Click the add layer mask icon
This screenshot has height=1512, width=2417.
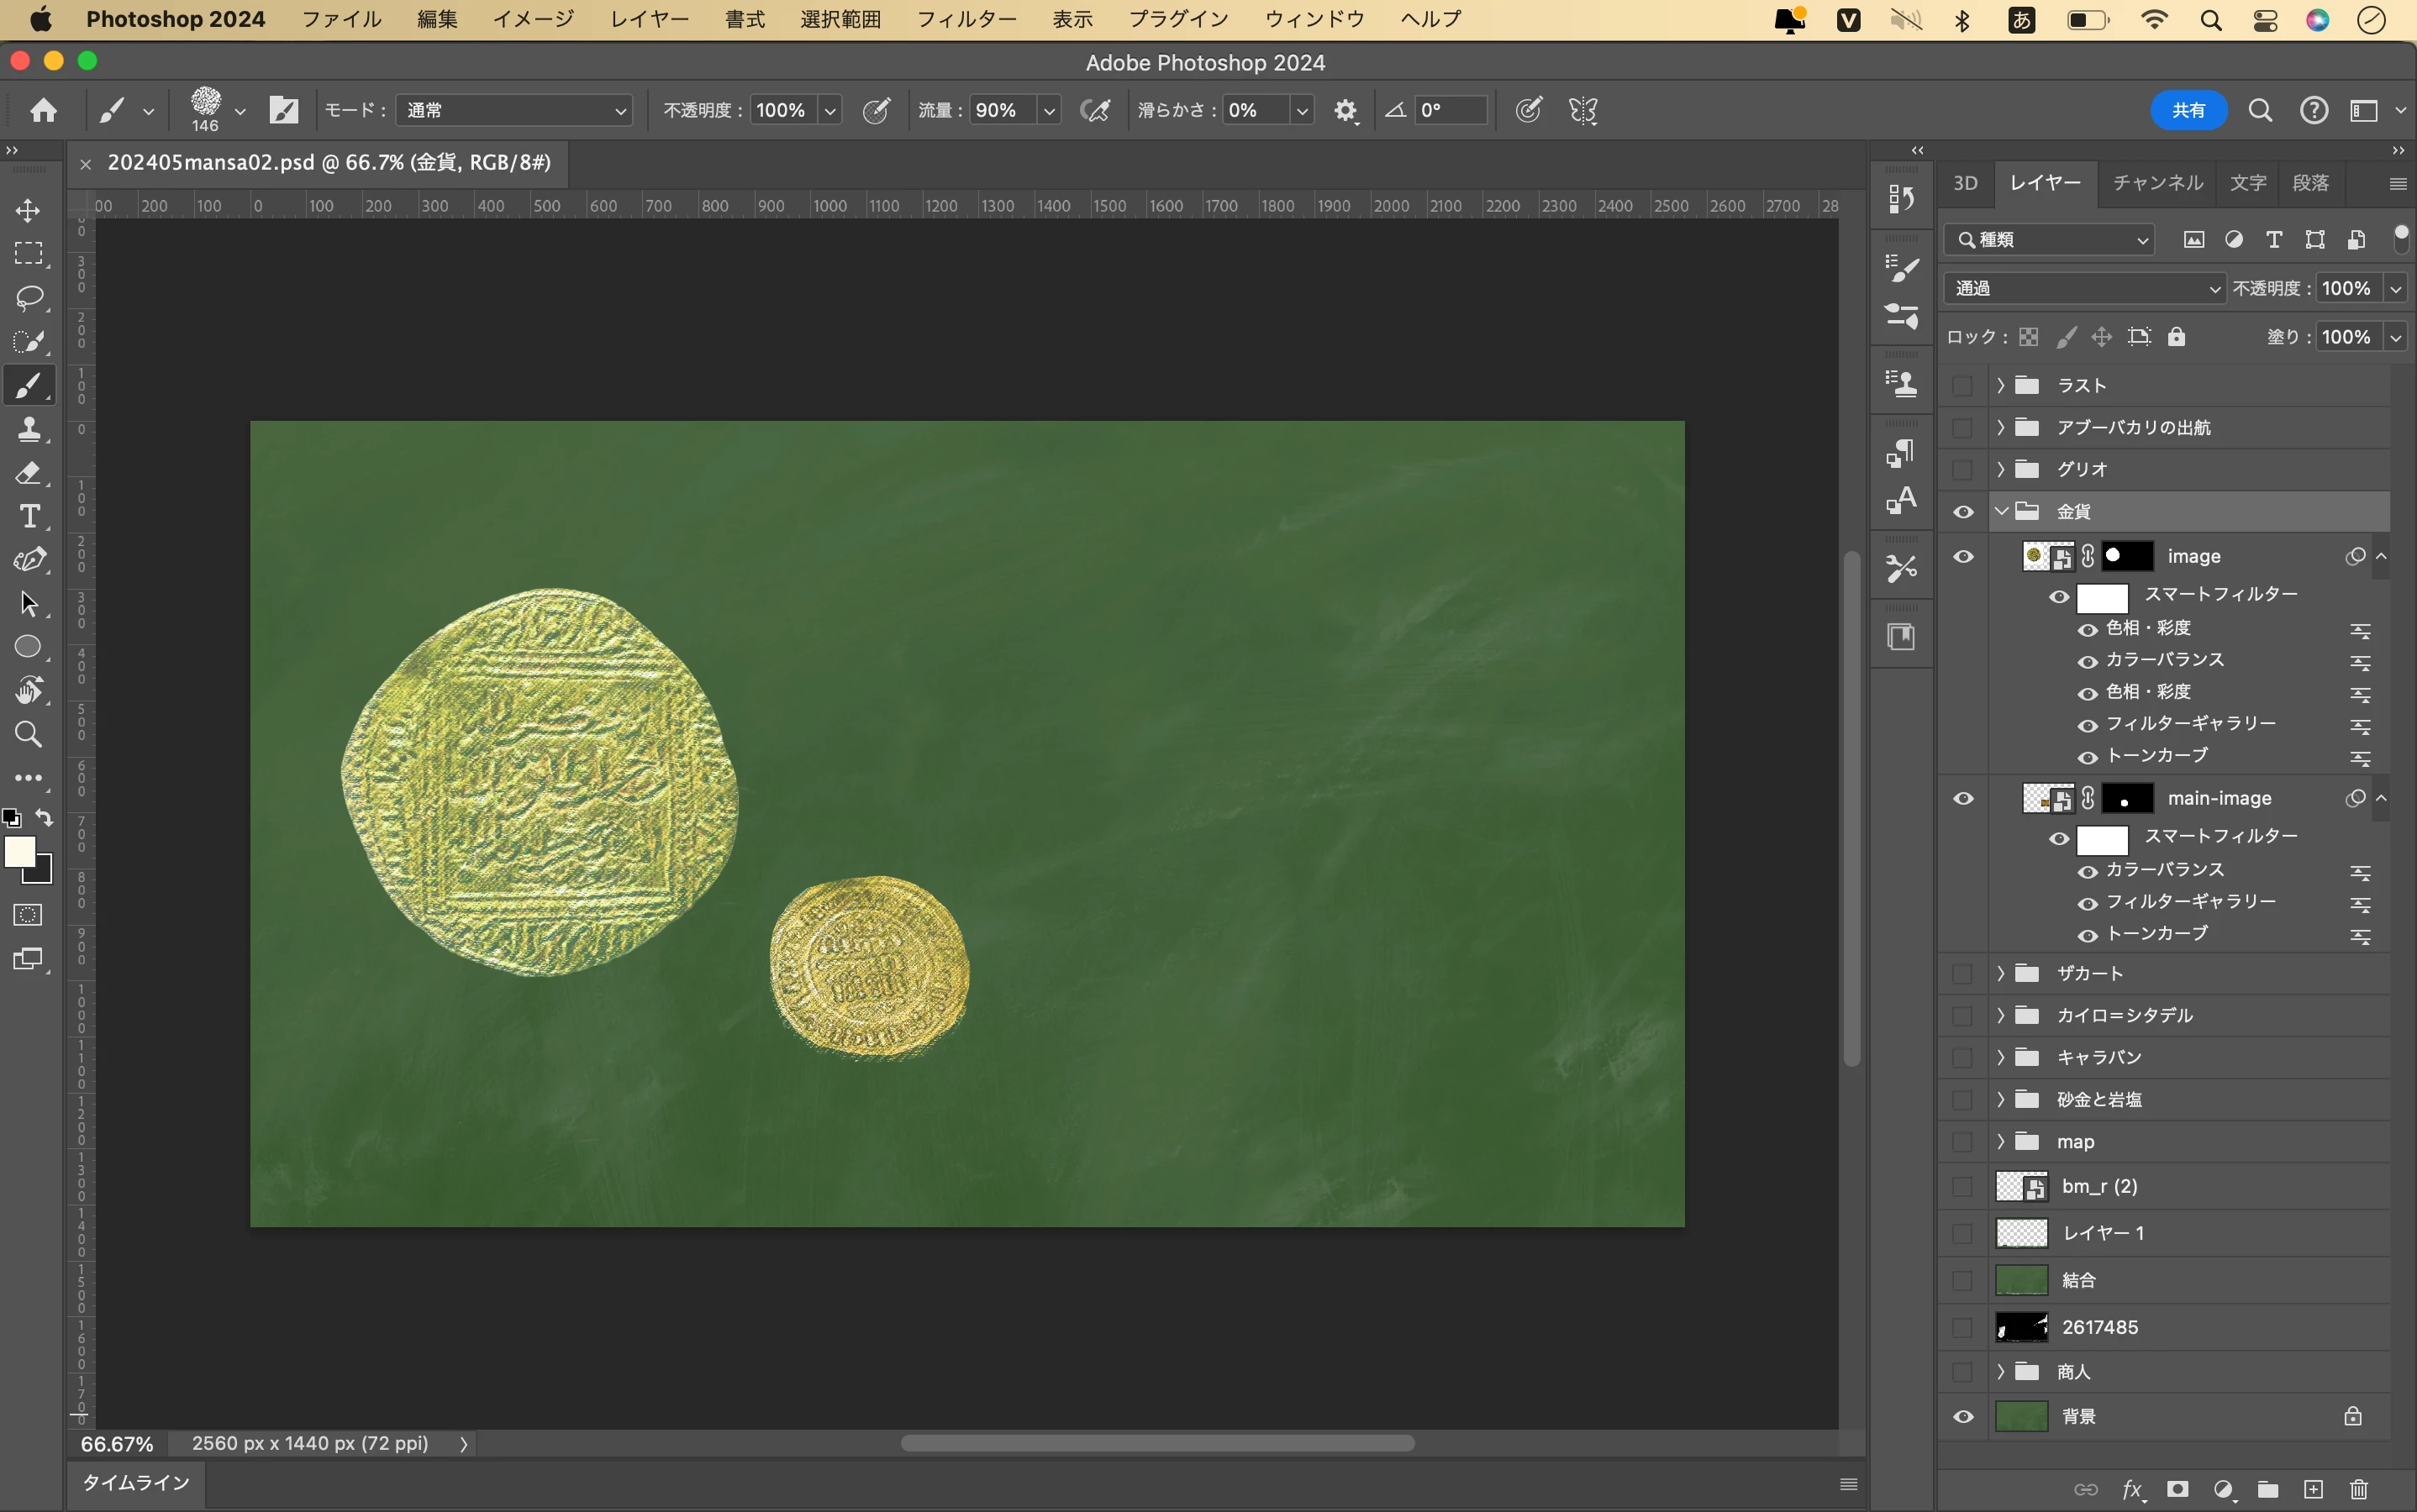click(x=2177, y=1489)
